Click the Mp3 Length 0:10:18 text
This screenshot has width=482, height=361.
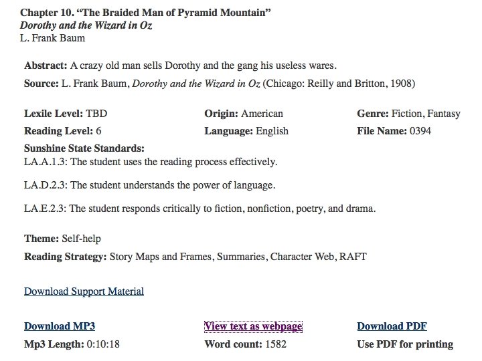(x=72, y=344)
